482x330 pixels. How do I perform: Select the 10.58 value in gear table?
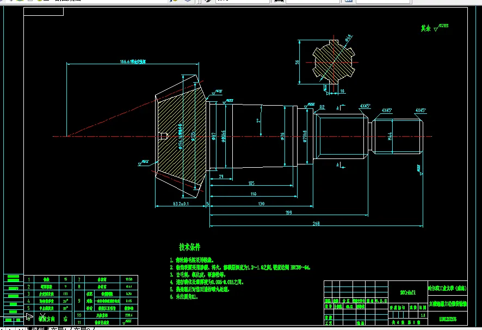[x=129, y=279]
